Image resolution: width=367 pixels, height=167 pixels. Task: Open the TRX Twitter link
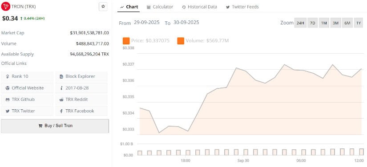click(x=27, y=111)
